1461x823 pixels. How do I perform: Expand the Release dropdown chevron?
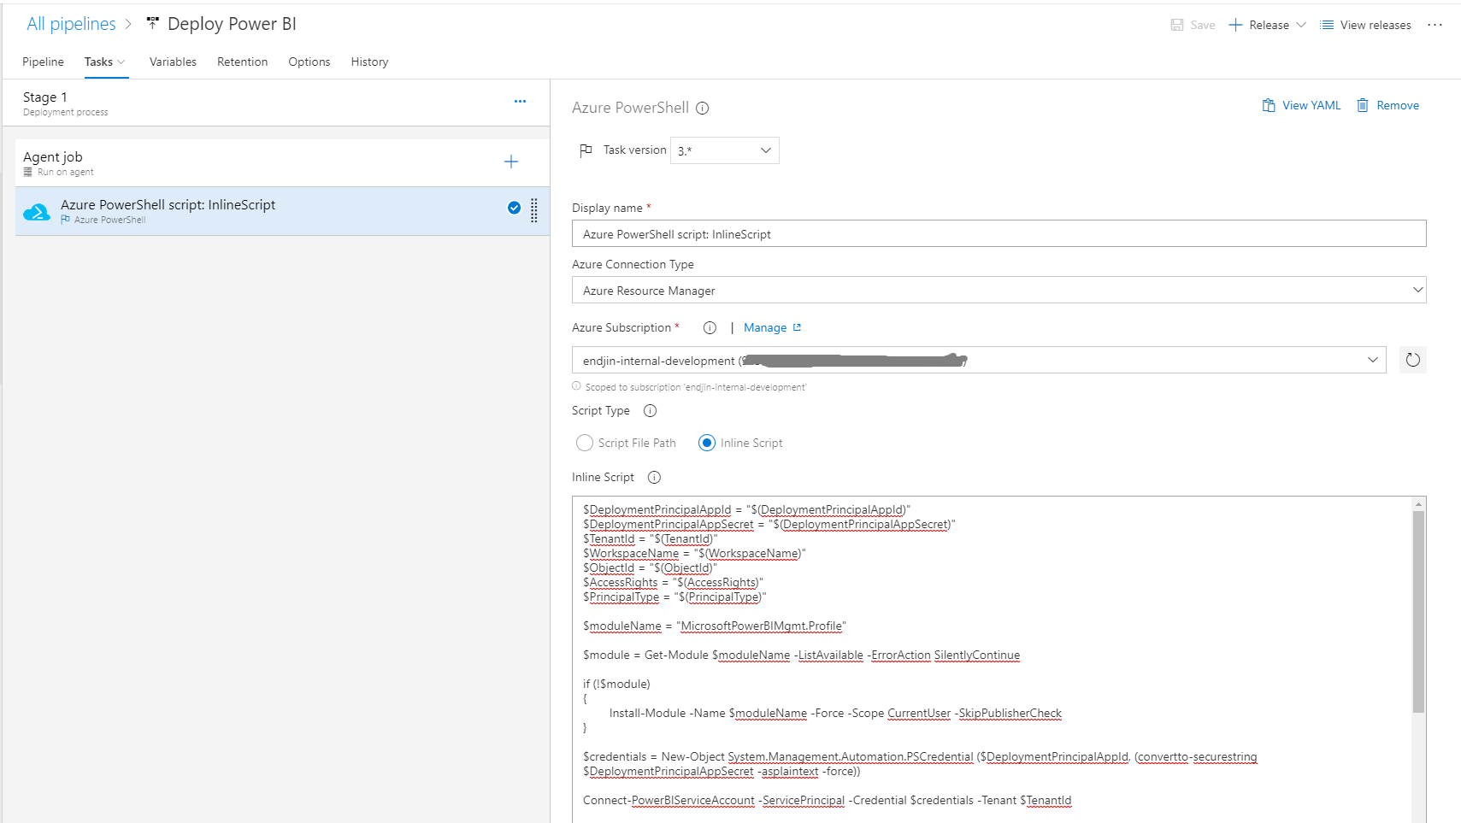(x=1301, y=25)
